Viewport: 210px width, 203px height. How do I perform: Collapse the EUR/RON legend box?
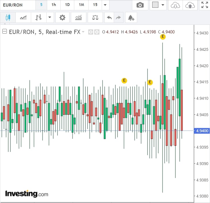[4, 32]
